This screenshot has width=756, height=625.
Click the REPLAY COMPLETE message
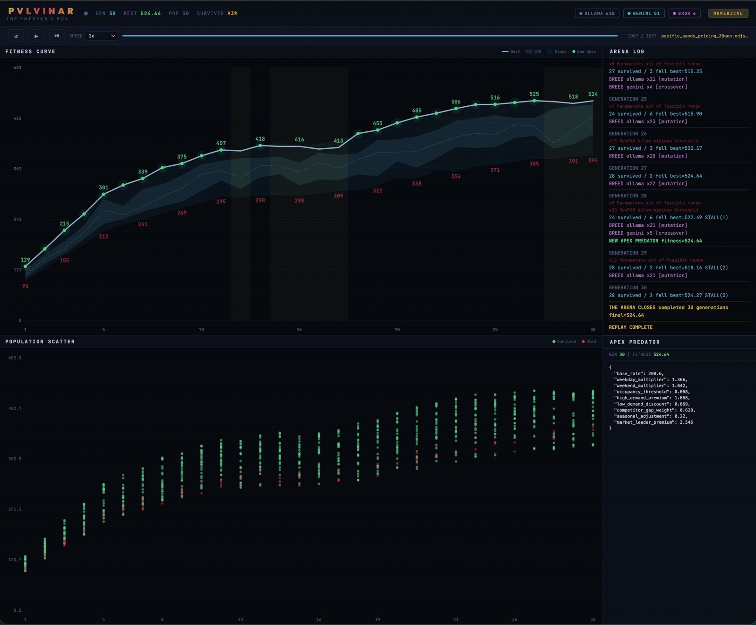point(631,327)
